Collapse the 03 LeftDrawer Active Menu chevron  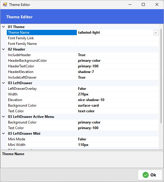(4, 117)
